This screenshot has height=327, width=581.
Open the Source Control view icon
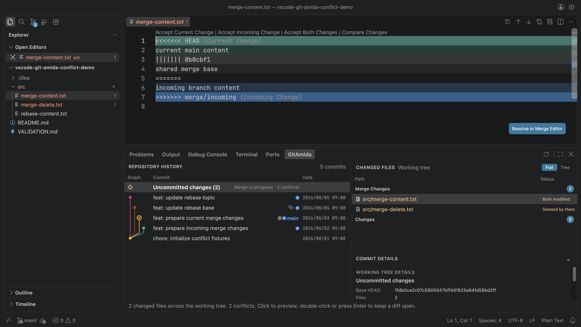point(33,22)
